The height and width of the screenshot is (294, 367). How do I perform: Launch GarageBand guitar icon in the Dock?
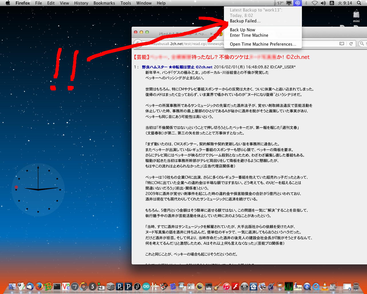point(217,286)
